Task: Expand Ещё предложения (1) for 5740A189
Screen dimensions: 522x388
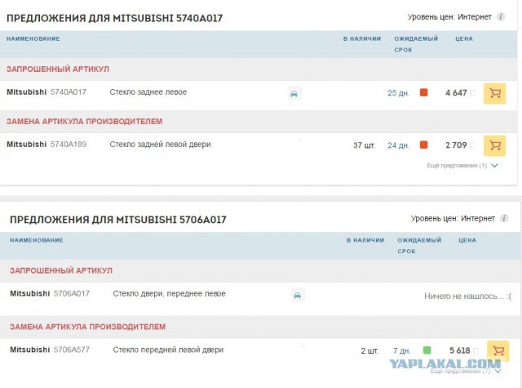Action: pos(462,166)
